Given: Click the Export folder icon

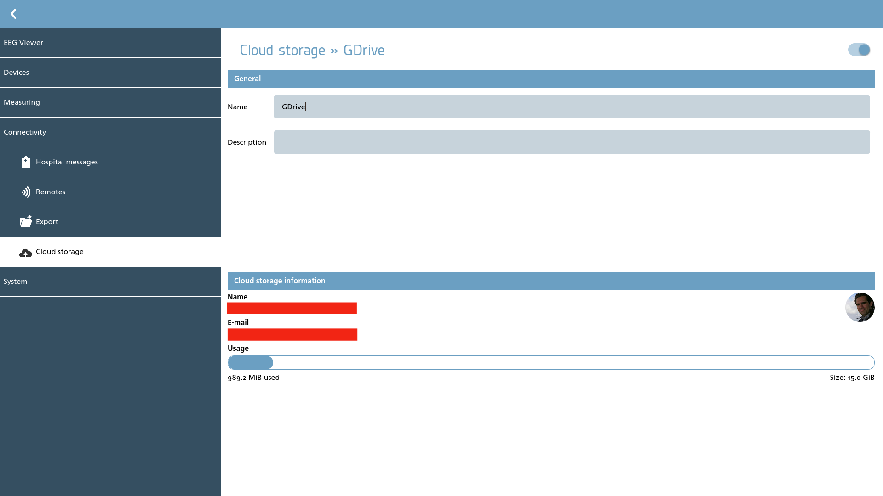Looking at the screenshot, I should point(26,221).
